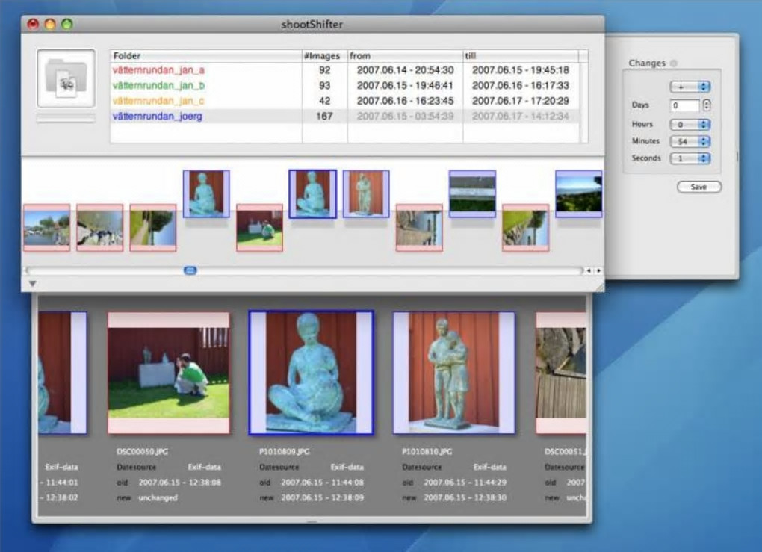Click the folder drop well icon
Viewport: 762px width, 552px height.
point(66,78)
